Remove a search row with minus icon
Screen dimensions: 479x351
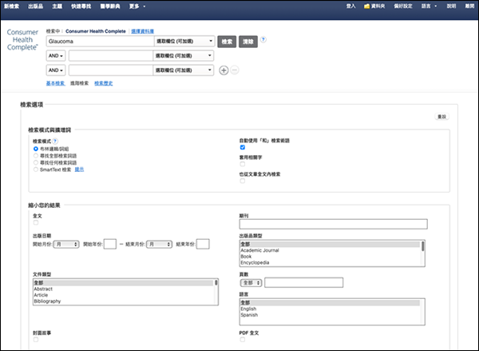coord(235,70)
